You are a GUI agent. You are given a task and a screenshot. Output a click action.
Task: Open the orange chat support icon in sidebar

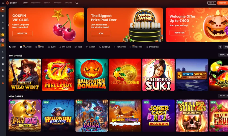(x=3, y=83)
